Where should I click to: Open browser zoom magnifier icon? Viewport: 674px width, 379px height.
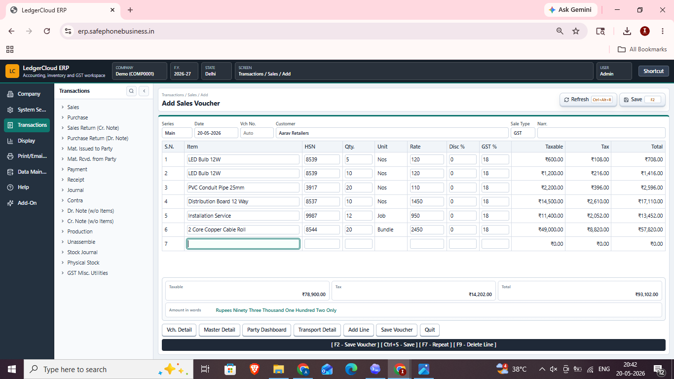click(x=560, y=31)
